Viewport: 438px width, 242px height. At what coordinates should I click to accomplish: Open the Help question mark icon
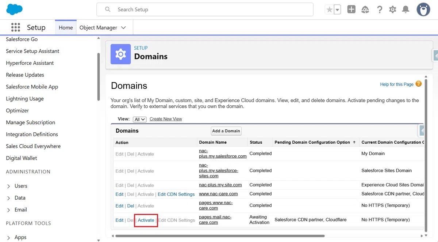(380, 10)
